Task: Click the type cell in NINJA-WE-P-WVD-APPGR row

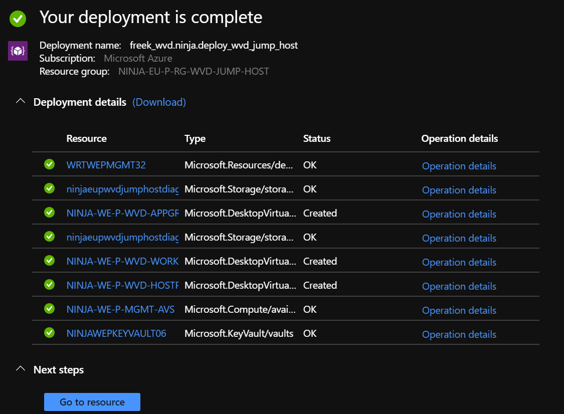Action: [x=240, y=214]
